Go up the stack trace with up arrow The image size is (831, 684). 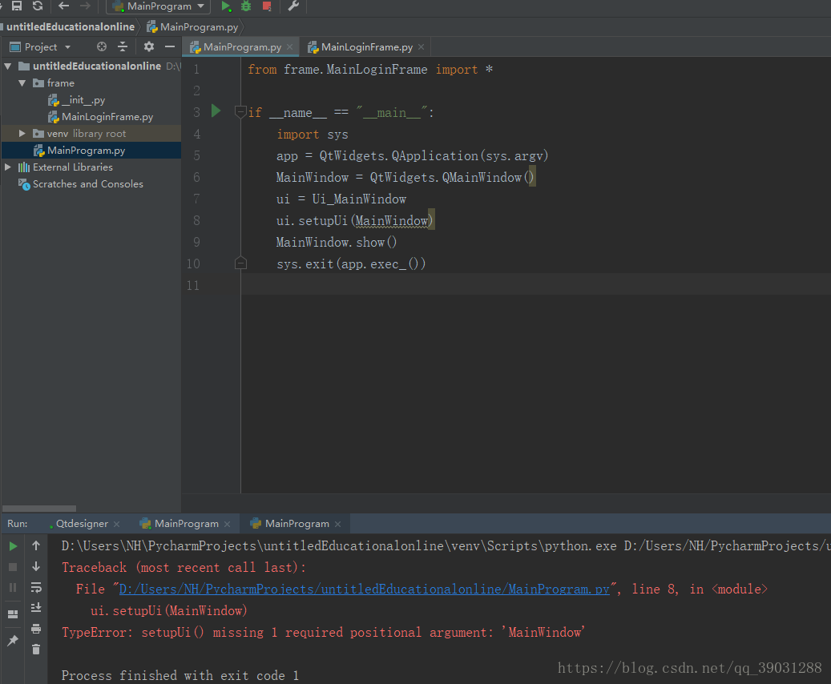click(36, 545)
